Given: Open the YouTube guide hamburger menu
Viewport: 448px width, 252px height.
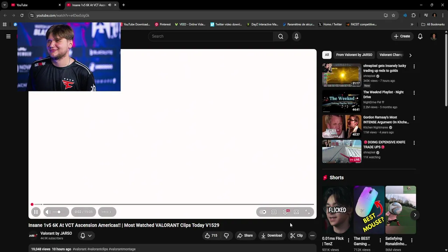Looking at the screenshot, I should point(8,36).
